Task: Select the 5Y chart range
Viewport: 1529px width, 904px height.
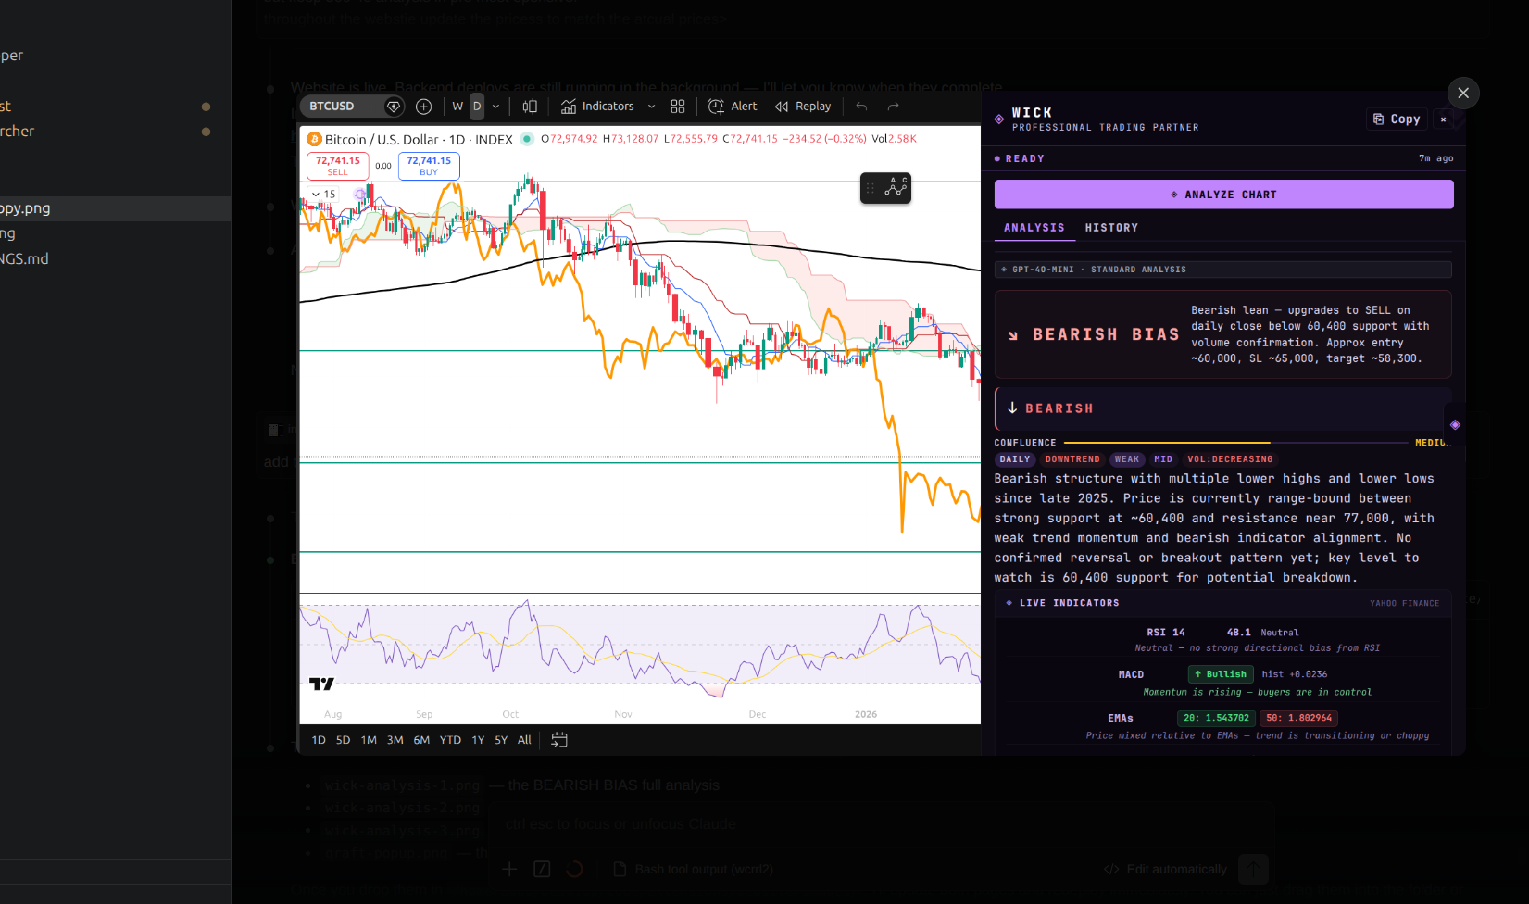Action: pos(500,739)
